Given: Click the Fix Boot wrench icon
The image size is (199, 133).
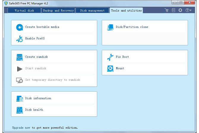Looking at the screenshot, I should 110,57.
